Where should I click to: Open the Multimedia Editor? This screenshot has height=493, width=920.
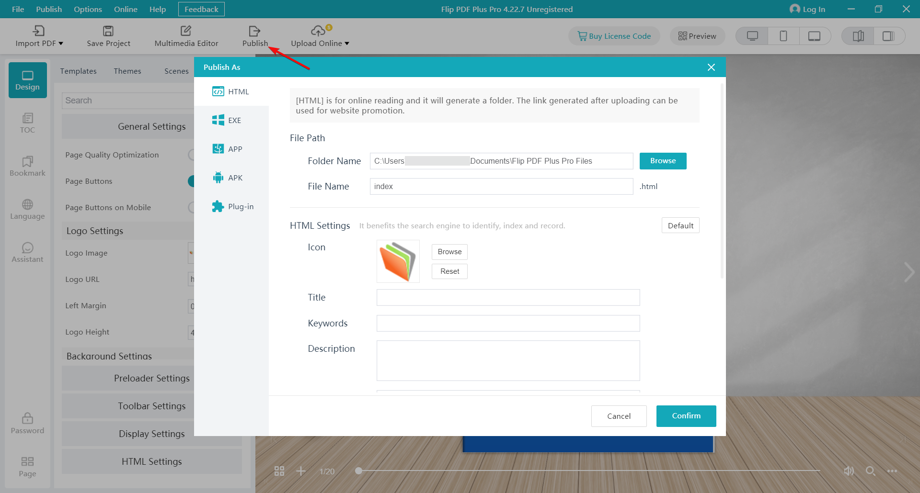point(186,36)
